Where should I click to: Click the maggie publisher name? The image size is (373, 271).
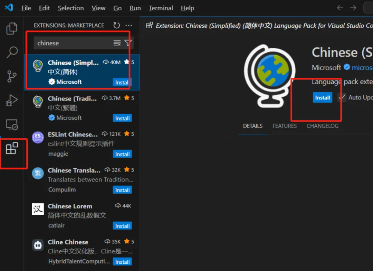pos(58,154)
